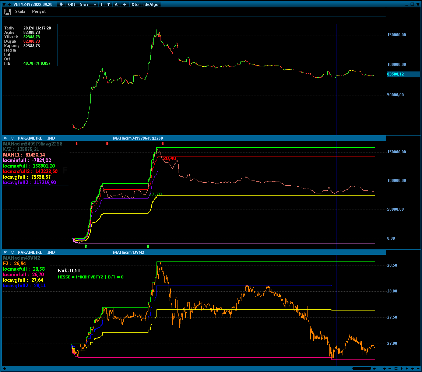
Task: Click the MAH11 legend value 81430,14
Action: coord(35,155)
